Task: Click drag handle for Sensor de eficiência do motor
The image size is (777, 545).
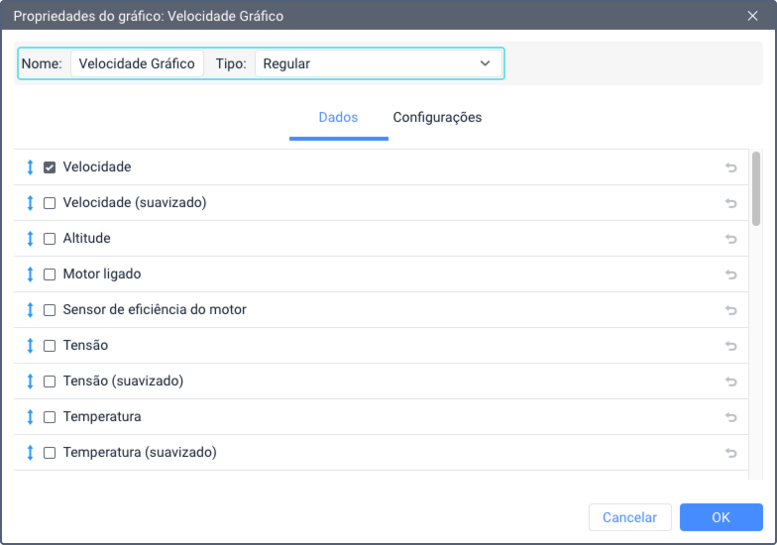Action: point(30,310)
